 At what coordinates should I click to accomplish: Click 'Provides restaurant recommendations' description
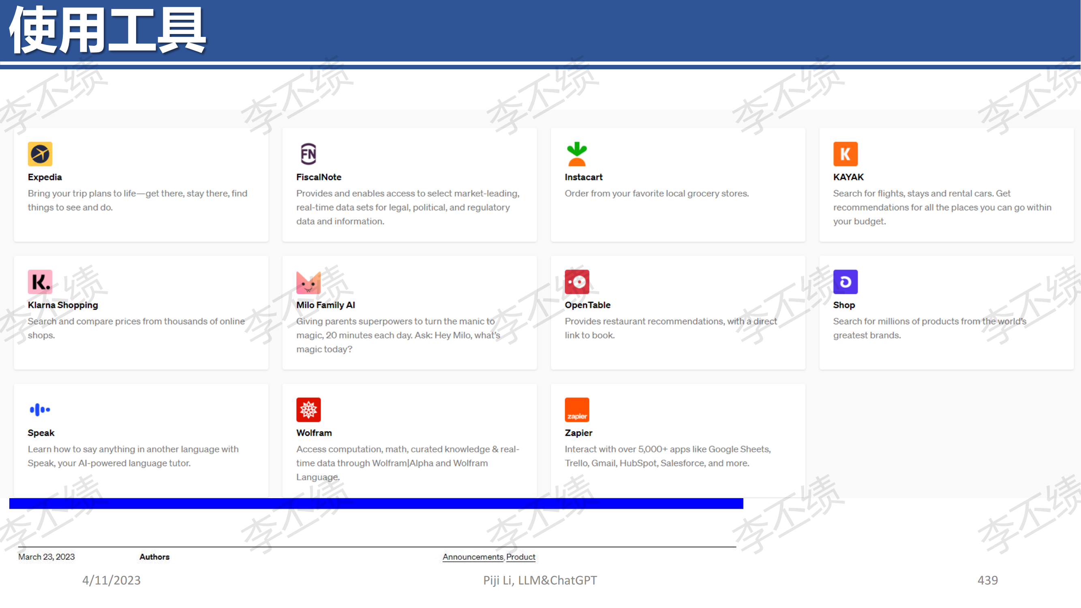point(670,328)
